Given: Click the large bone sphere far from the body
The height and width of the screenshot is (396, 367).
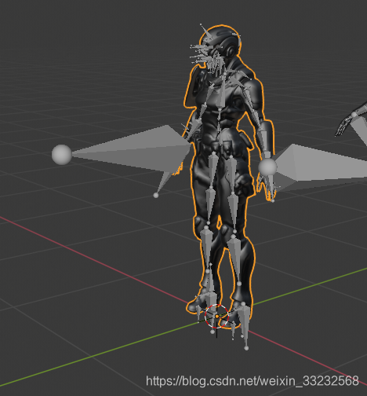Looking at the screenshot, I should [x=62, y=155].
